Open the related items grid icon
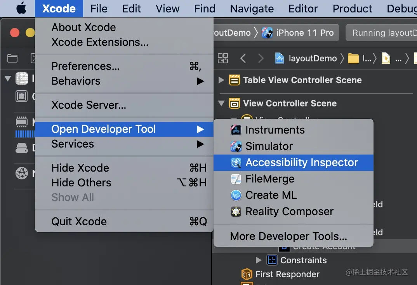The height and width of the screenshot is (285, 417). 223,59
